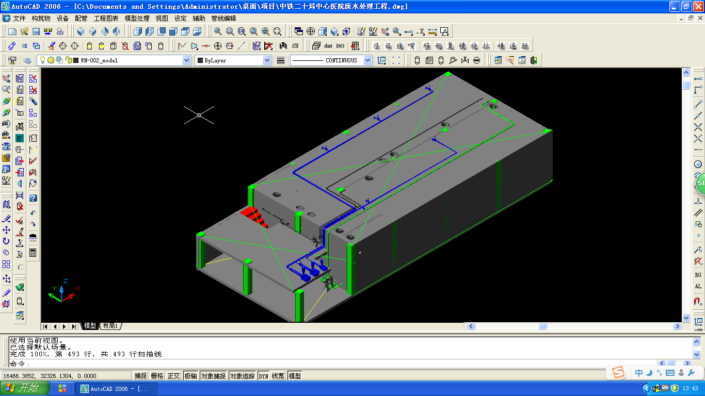Expand the WN-002_model layer dropdown

tap(186, 60)
